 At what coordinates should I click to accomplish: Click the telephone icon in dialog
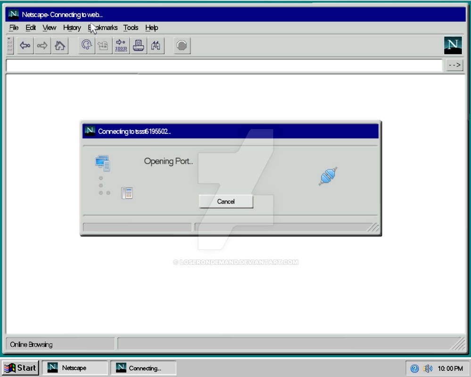pyautogui.click(x=127, y=193)
